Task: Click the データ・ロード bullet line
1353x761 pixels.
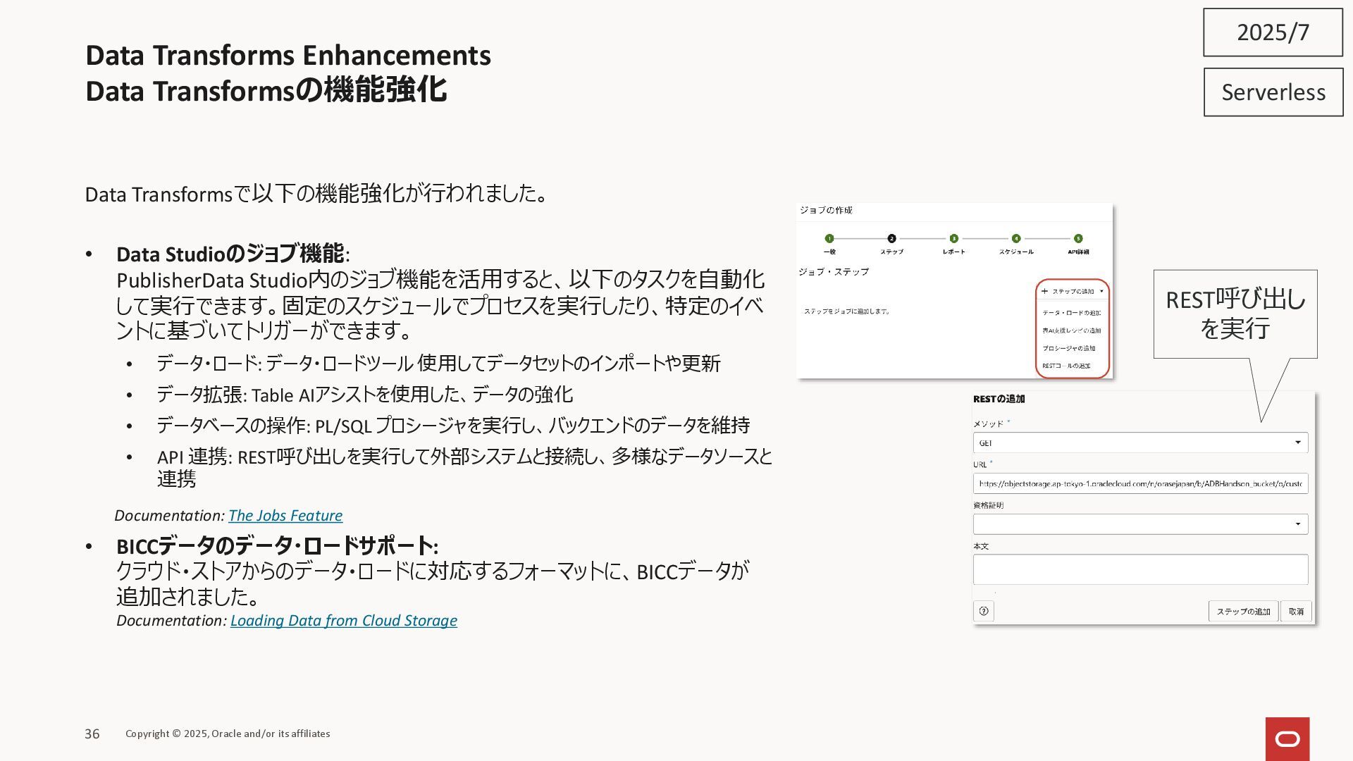Action: coord(438,364)
